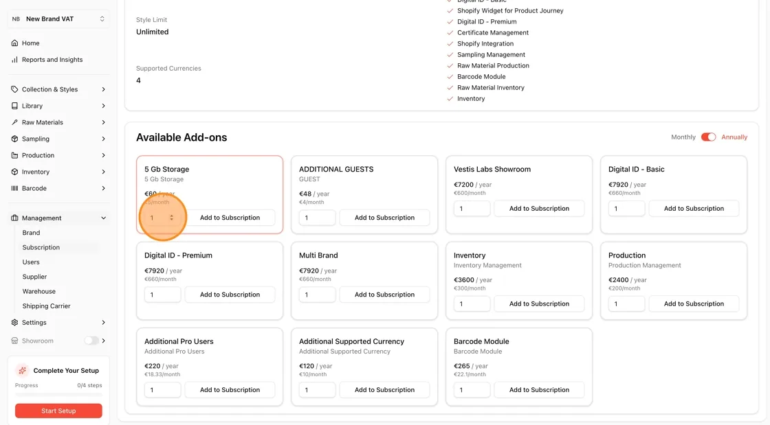Click the setup progress bar
This screenshot has width=770, height=425.
click(58, 394)
